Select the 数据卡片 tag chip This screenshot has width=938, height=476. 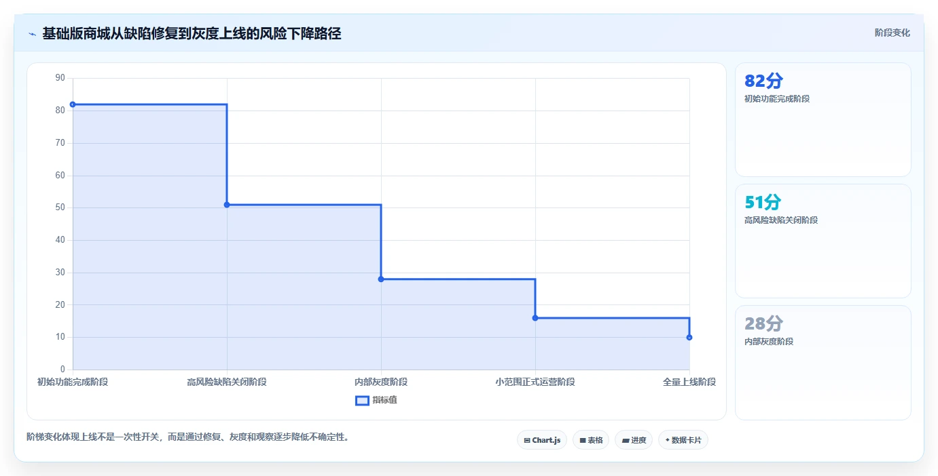[683, 440]
